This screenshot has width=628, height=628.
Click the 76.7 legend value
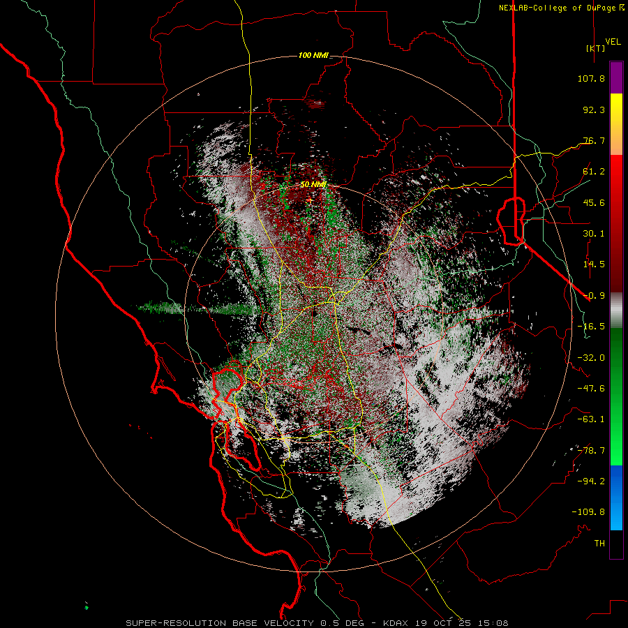(x=594, y=140)
